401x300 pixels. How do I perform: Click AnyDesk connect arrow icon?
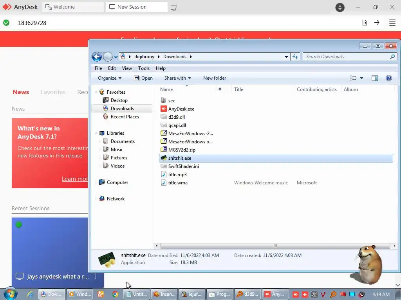coord(377,22)
